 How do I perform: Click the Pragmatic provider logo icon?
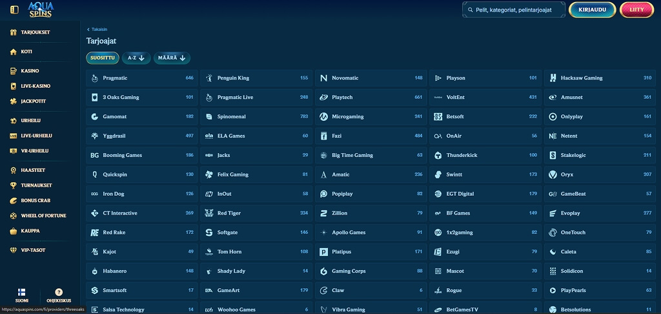coord(95,78)
